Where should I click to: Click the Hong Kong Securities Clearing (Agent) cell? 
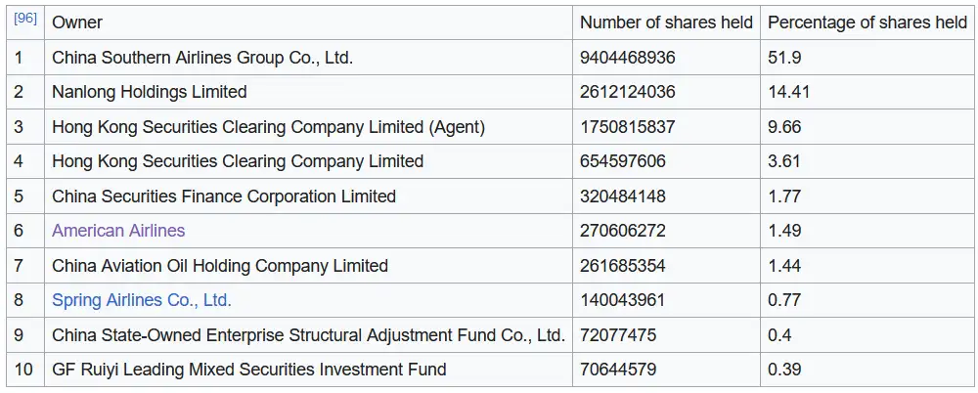click(268, 127)
